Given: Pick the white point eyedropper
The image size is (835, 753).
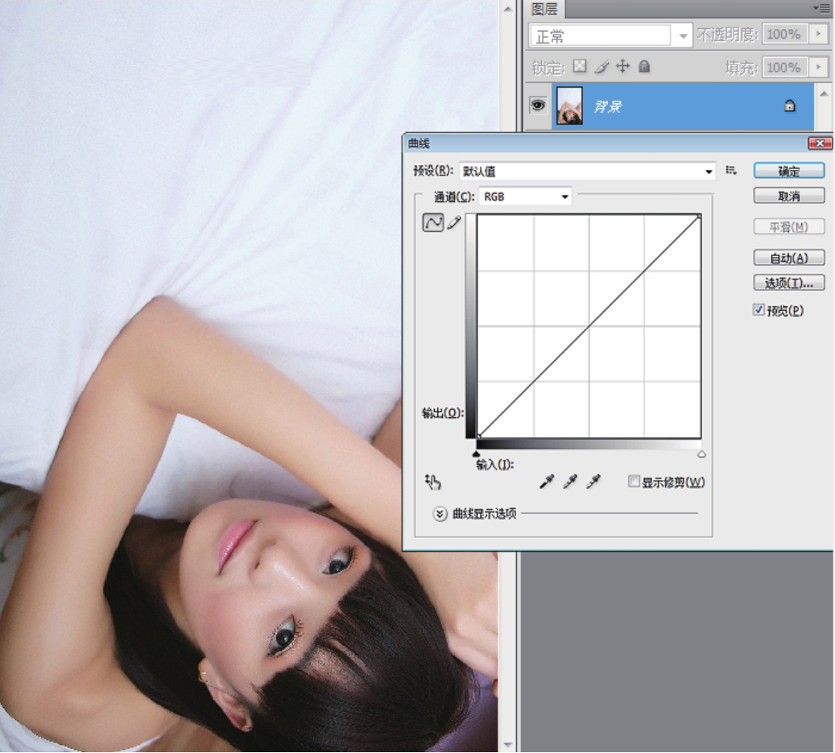Looking at the screenshot, I should [593, 482].
